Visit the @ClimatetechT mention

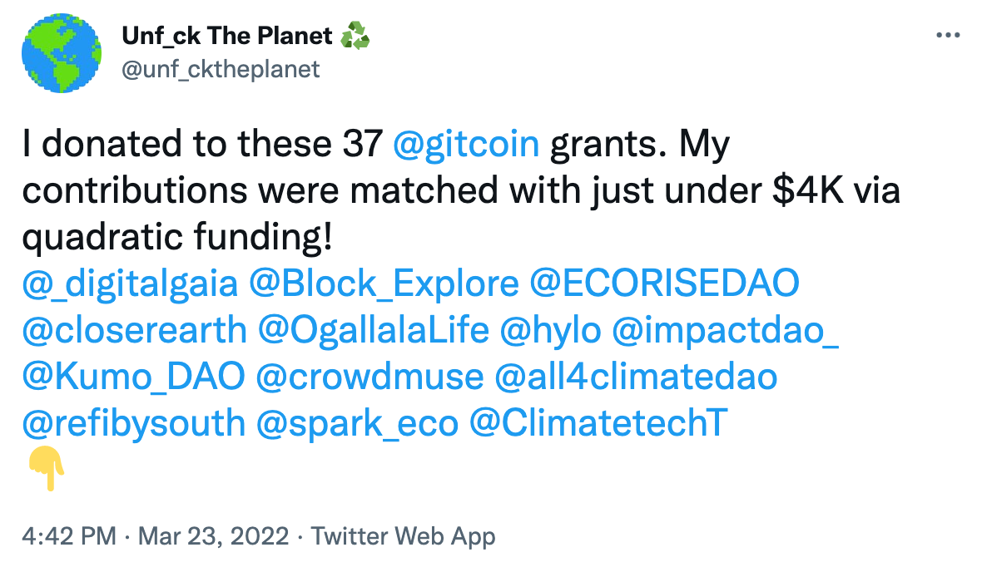tap(598, 424)
